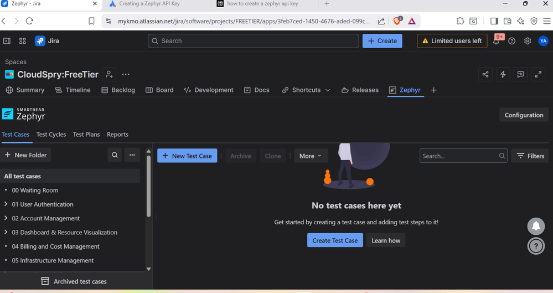553x293 pixels.
Task: Open the YA profile avatar
Action: click(543, 41)
